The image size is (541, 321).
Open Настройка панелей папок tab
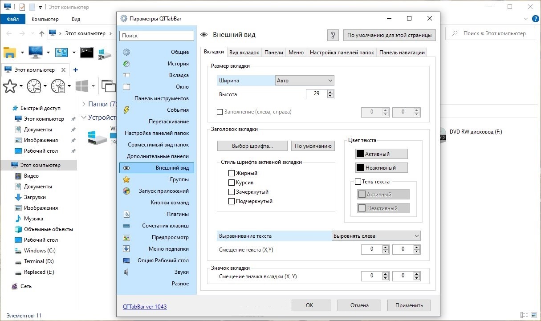tap(342, 53)
